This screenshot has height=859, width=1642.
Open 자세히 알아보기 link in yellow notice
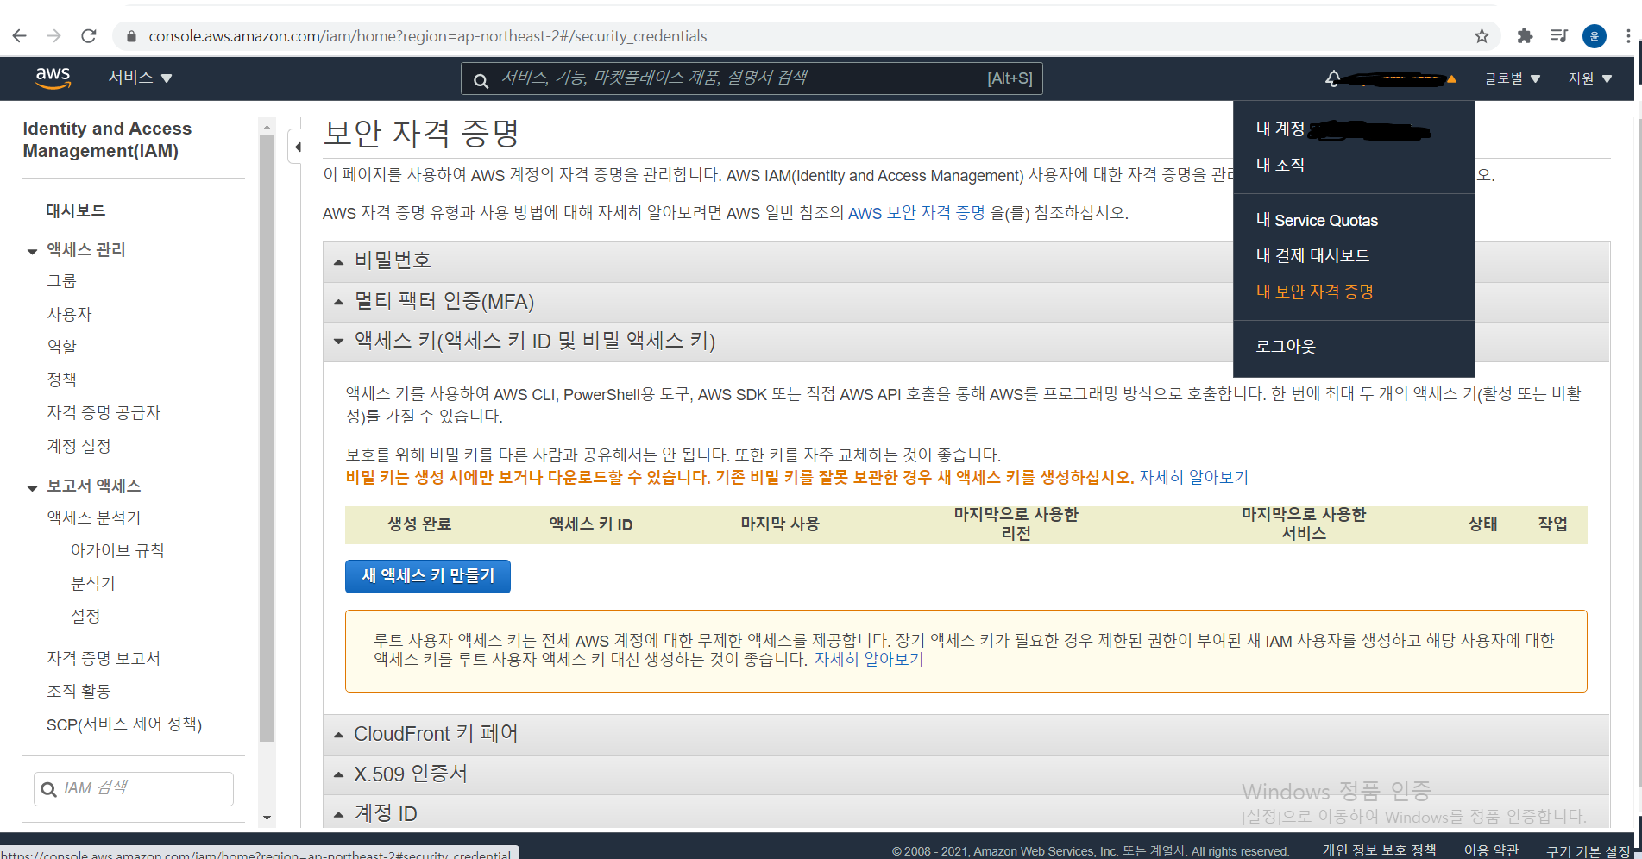click(x=869, y=660)
